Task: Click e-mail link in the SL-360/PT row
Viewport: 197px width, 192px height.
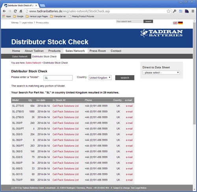Action: coord(129,146)
